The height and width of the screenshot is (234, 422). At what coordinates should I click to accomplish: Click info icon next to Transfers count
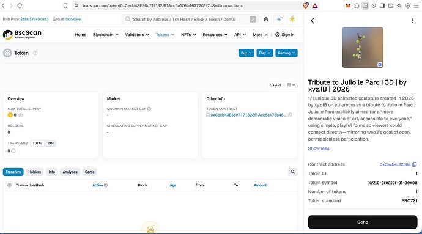[x=13, y=151]
